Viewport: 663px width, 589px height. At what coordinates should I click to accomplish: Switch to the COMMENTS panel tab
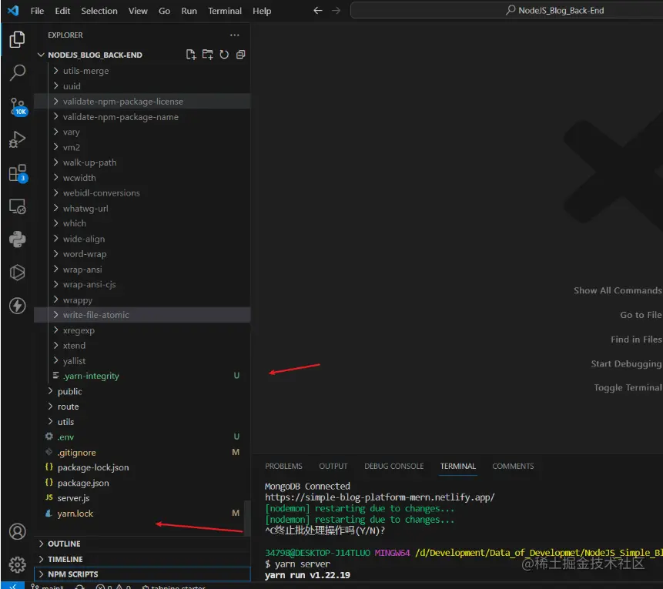coord(513,466)
